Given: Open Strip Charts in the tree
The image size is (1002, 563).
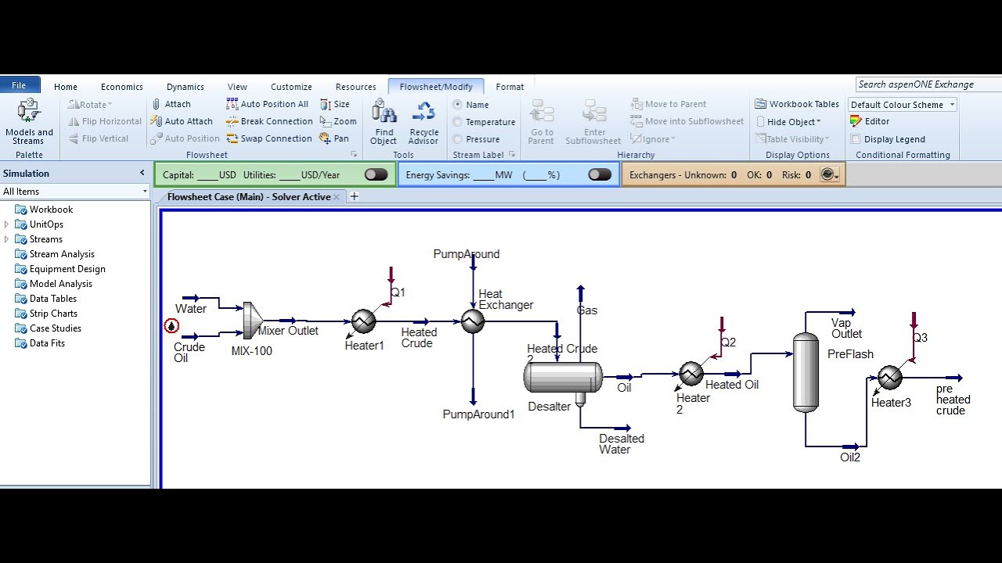Looking at the screenshot, I should pos(53,314).
